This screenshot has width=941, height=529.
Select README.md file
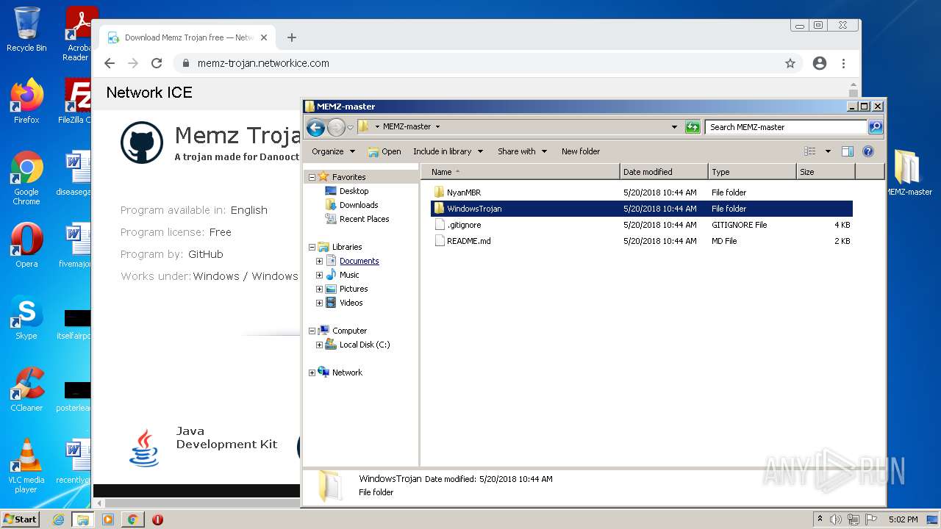coord(468,241)
